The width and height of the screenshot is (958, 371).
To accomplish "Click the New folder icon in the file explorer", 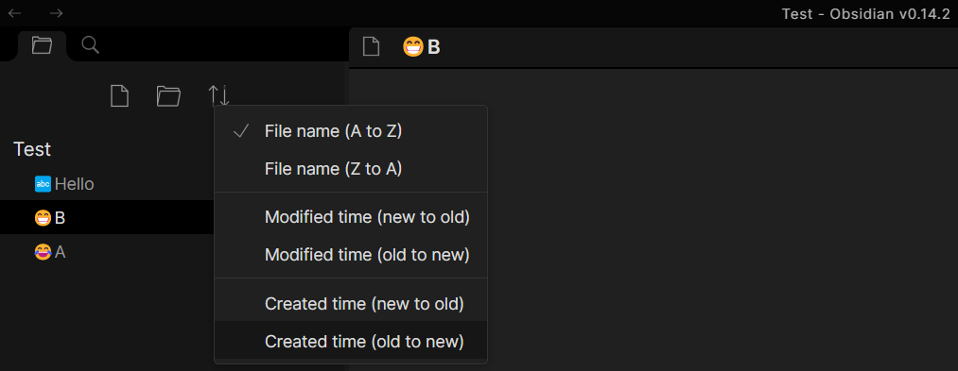I will tap(168, 95).
